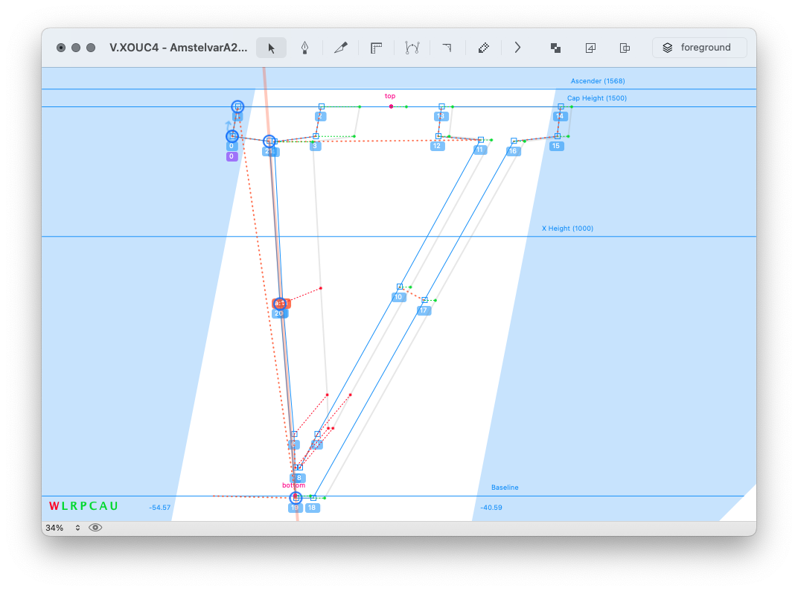Click the overlapping squares toolbar icon
This screenshot has height=591, width=798.
(x=555, y=48)
